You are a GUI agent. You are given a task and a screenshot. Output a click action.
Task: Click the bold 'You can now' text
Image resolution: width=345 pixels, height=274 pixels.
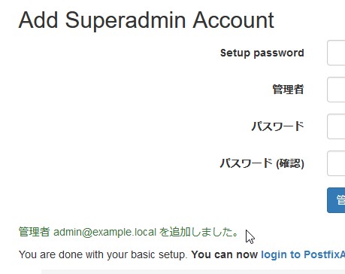[x=225, y=254]
